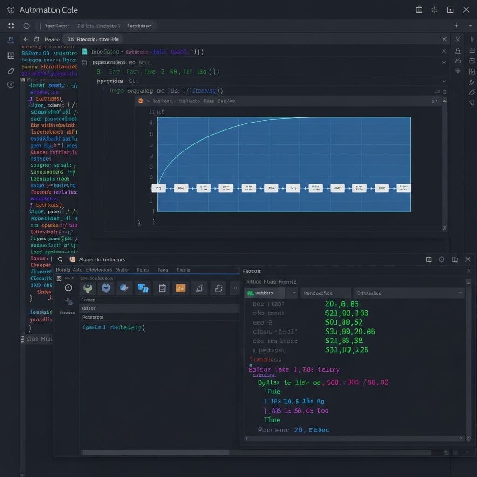Click the gear icon in the results window header
This screenshot has height=477, width=477.
click(x=442, y=259)
